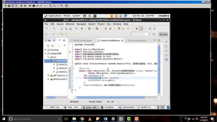Toggle Link with Editor in Package Explorer
The image size is (217, 122).
tap(53, 46)
